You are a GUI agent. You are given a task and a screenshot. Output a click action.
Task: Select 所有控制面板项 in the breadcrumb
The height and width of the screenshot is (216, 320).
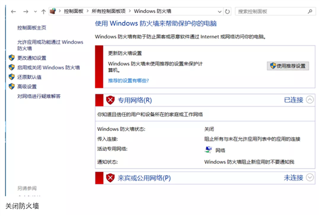tap(108, 11)
